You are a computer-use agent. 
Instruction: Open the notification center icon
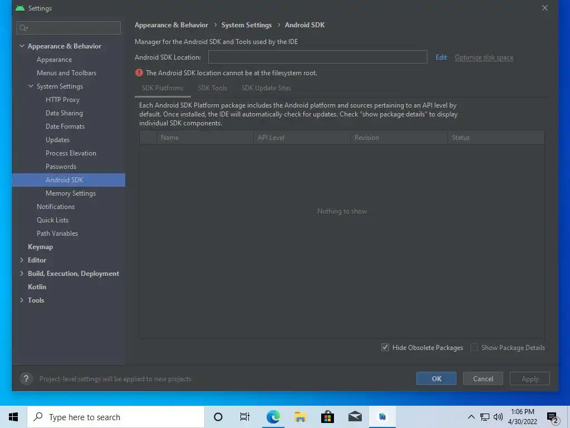click(x=553, y=418)
